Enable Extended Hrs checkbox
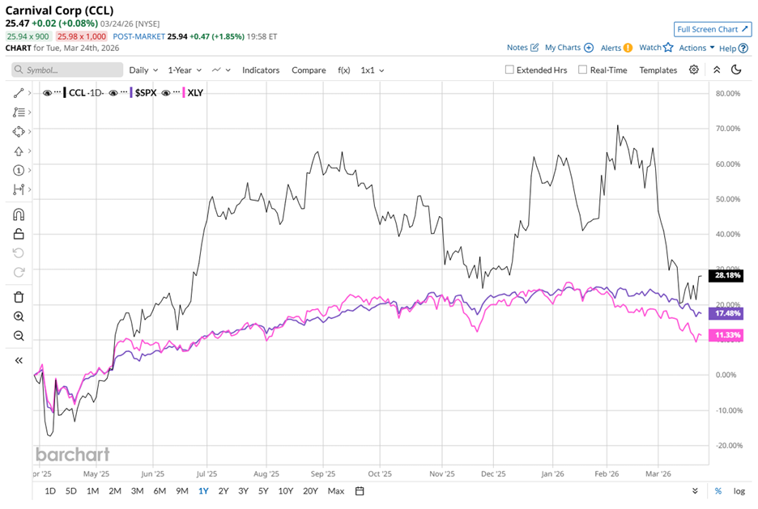This screenshot has width=758, height=509. pos(509,70)
